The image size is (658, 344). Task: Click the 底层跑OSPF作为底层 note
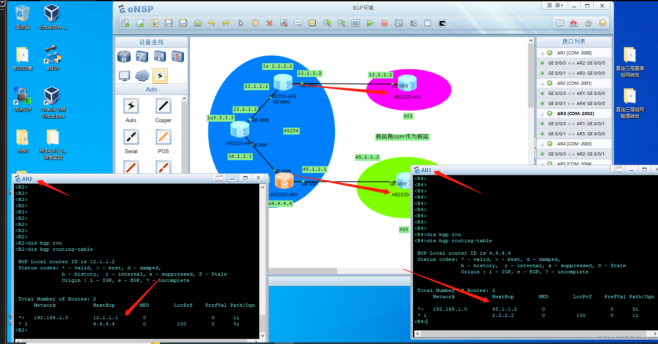tap(402, 136)
